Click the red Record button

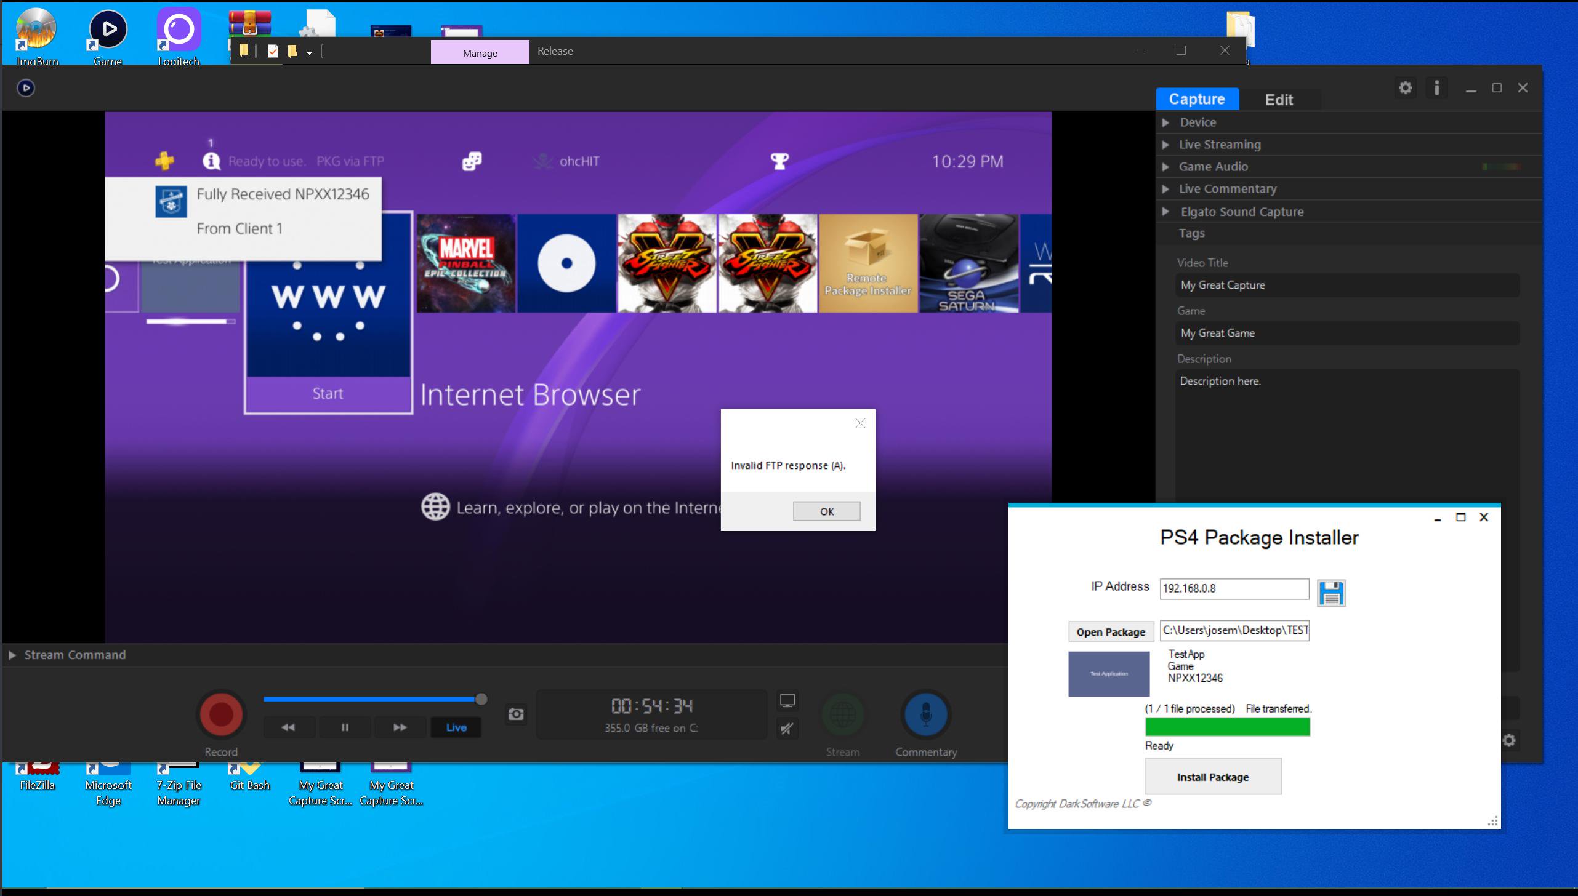point(221,714)
